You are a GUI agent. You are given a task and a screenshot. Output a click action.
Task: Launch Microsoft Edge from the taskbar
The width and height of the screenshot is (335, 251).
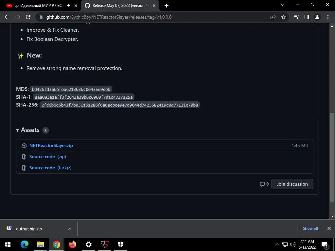pos(24,244)
